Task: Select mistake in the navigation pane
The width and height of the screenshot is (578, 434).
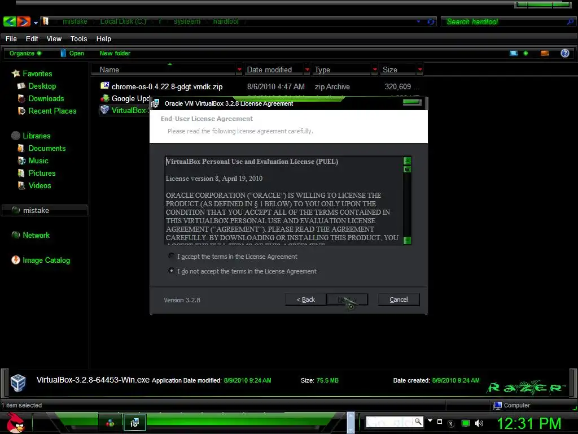Action: (x=45, y=210)
